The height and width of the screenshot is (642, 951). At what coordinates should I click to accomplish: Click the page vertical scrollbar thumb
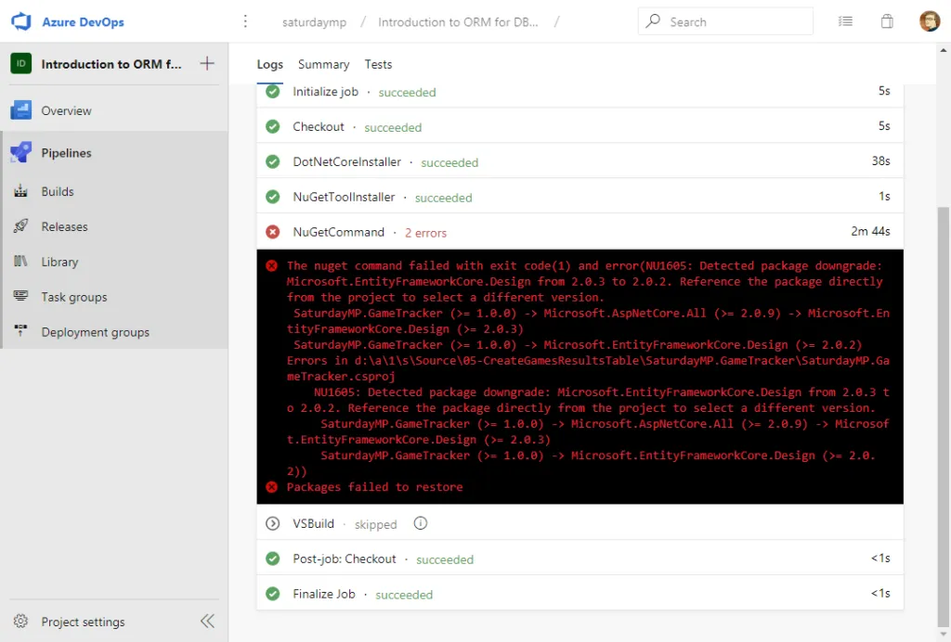coord(944,417)
